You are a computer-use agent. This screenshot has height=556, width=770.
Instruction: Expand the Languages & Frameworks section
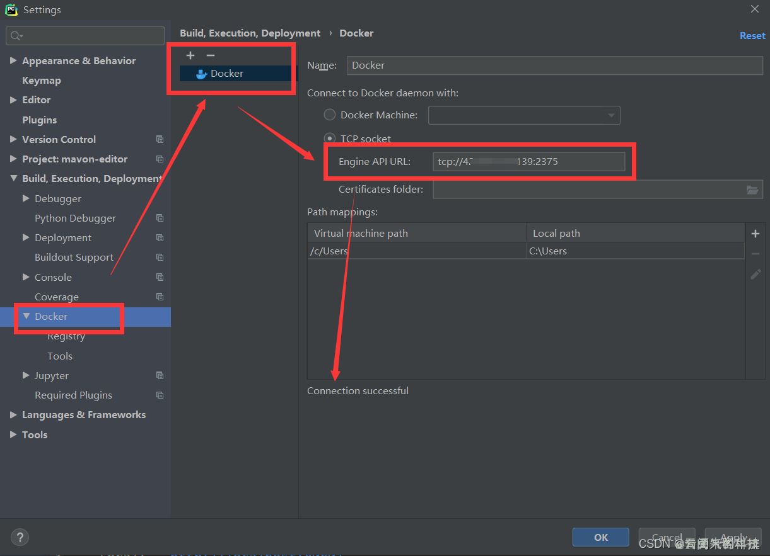coord(13,415)
